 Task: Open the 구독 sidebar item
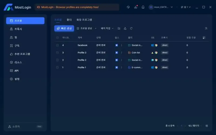tap(25, 46)
